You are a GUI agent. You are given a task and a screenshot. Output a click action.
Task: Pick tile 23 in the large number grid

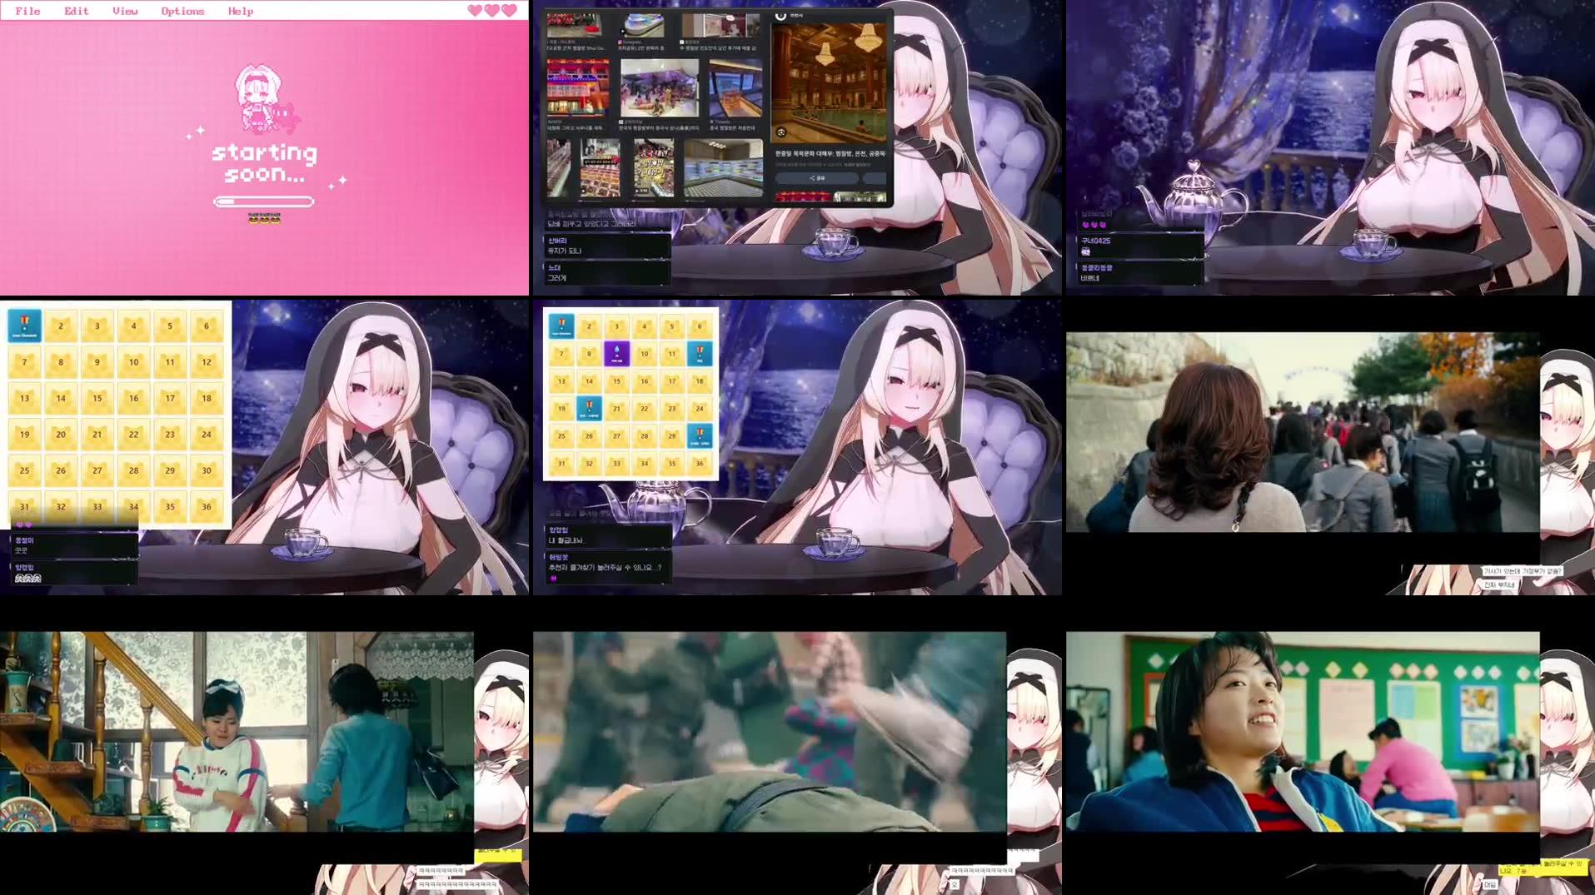click(170, 435)
